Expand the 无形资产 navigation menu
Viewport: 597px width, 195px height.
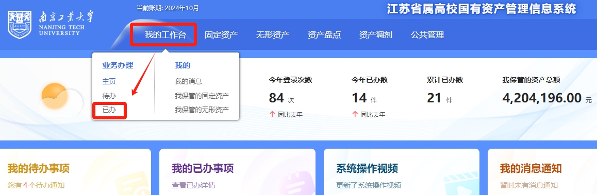tap(273, 35)
